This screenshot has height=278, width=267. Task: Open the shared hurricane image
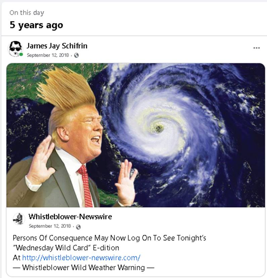coord(136,135)
